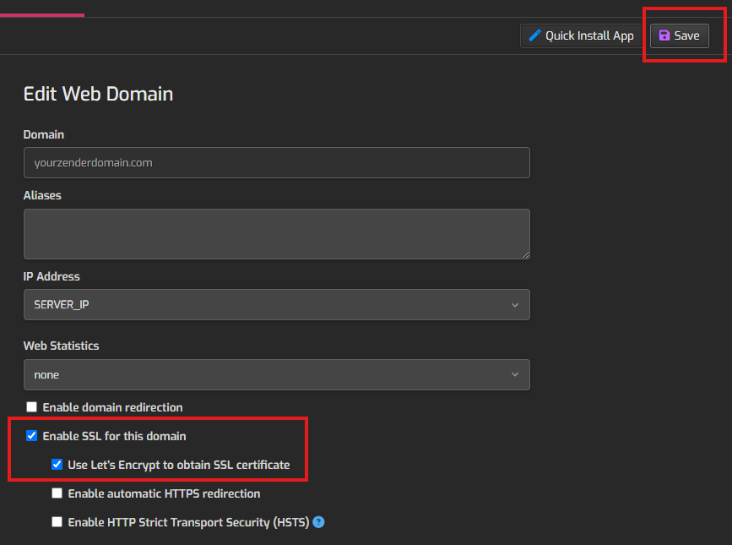Click the "Enable automatic HTTPS redirection" label text

tap(164, 493)
